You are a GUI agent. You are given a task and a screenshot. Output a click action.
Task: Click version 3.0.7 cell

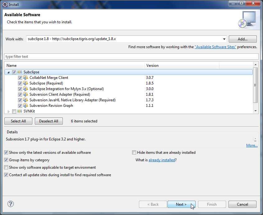pos(150,78)
